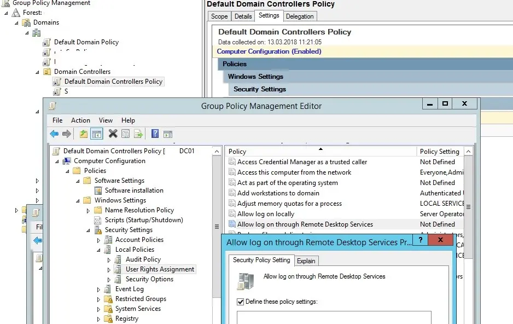Viewport: 513px width, 324px height.
Task: Toggle Define these policy settings checkbox
Action: (x=241, y=302)
